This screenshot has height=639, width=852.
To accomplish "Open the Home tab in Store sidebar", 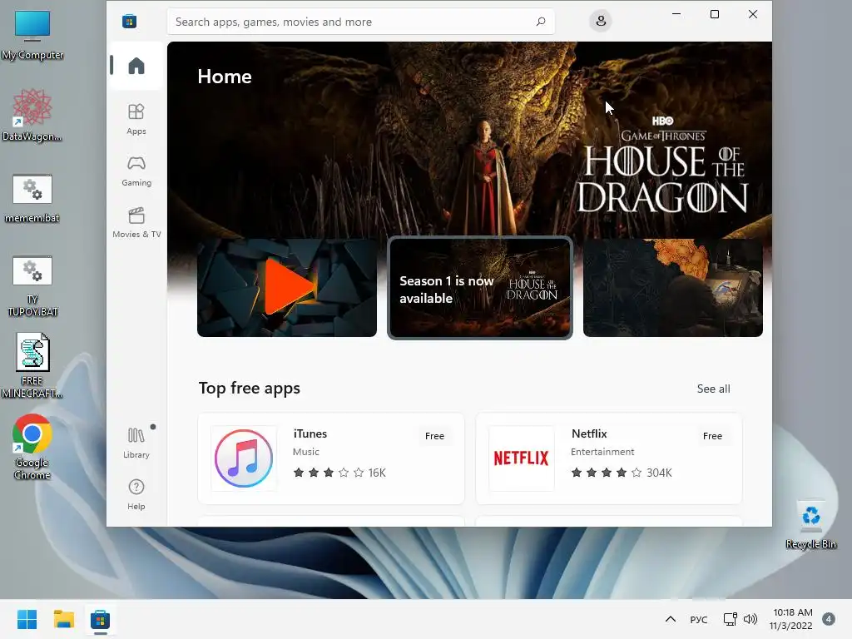I will (x=136, y=66).
